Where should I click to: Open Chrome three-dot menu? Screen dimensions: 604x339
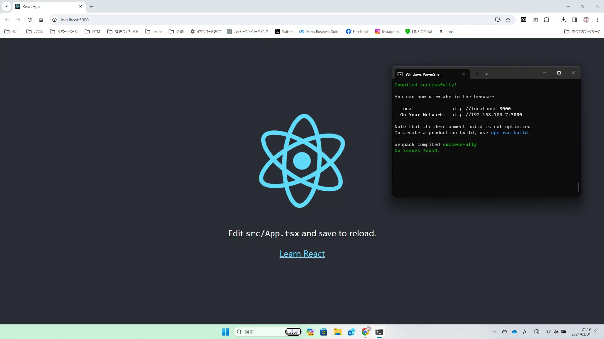(597, 20)
